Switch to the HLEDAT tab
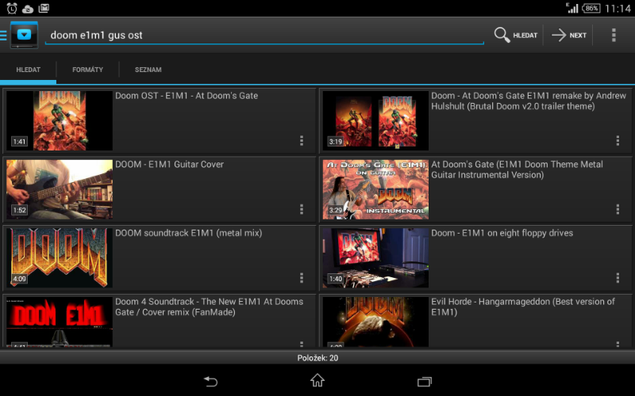 (29, 70)
